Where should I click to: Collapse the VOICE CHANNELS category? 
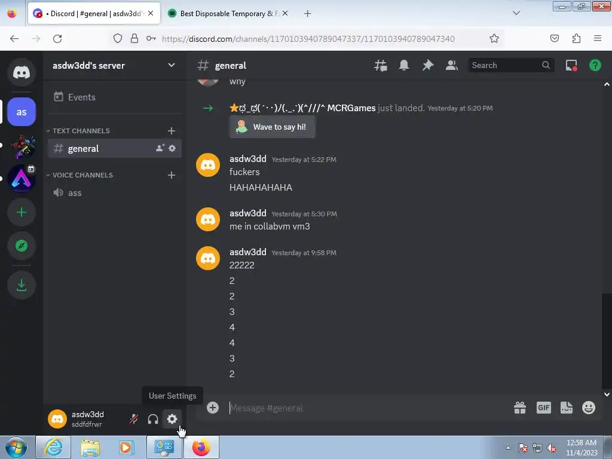(x=79, y=175)
